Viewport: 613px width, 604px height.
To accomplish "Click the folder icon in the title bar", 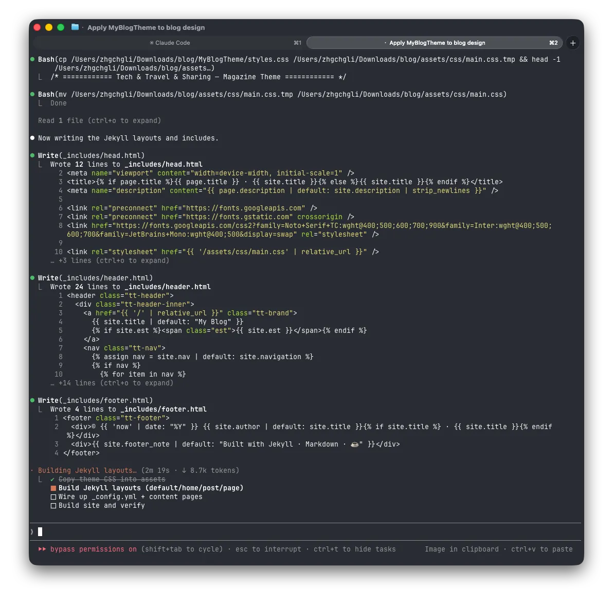I will pos(75,27).
